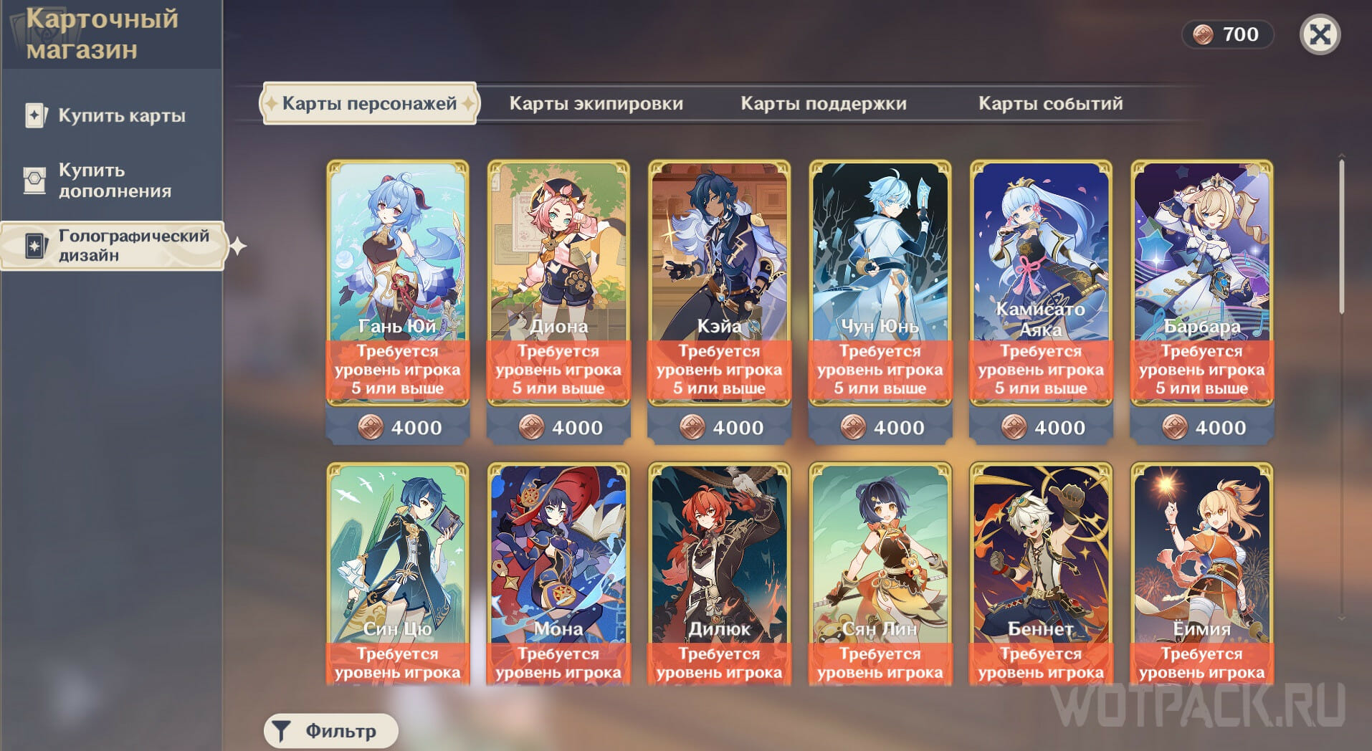Image resolution: width=1372 pixels, height=751 pixels.
Task: Open the Карты поддержки tab
Action: [824, 103]
